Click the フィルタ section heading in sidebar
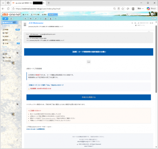 pos(4,50)
